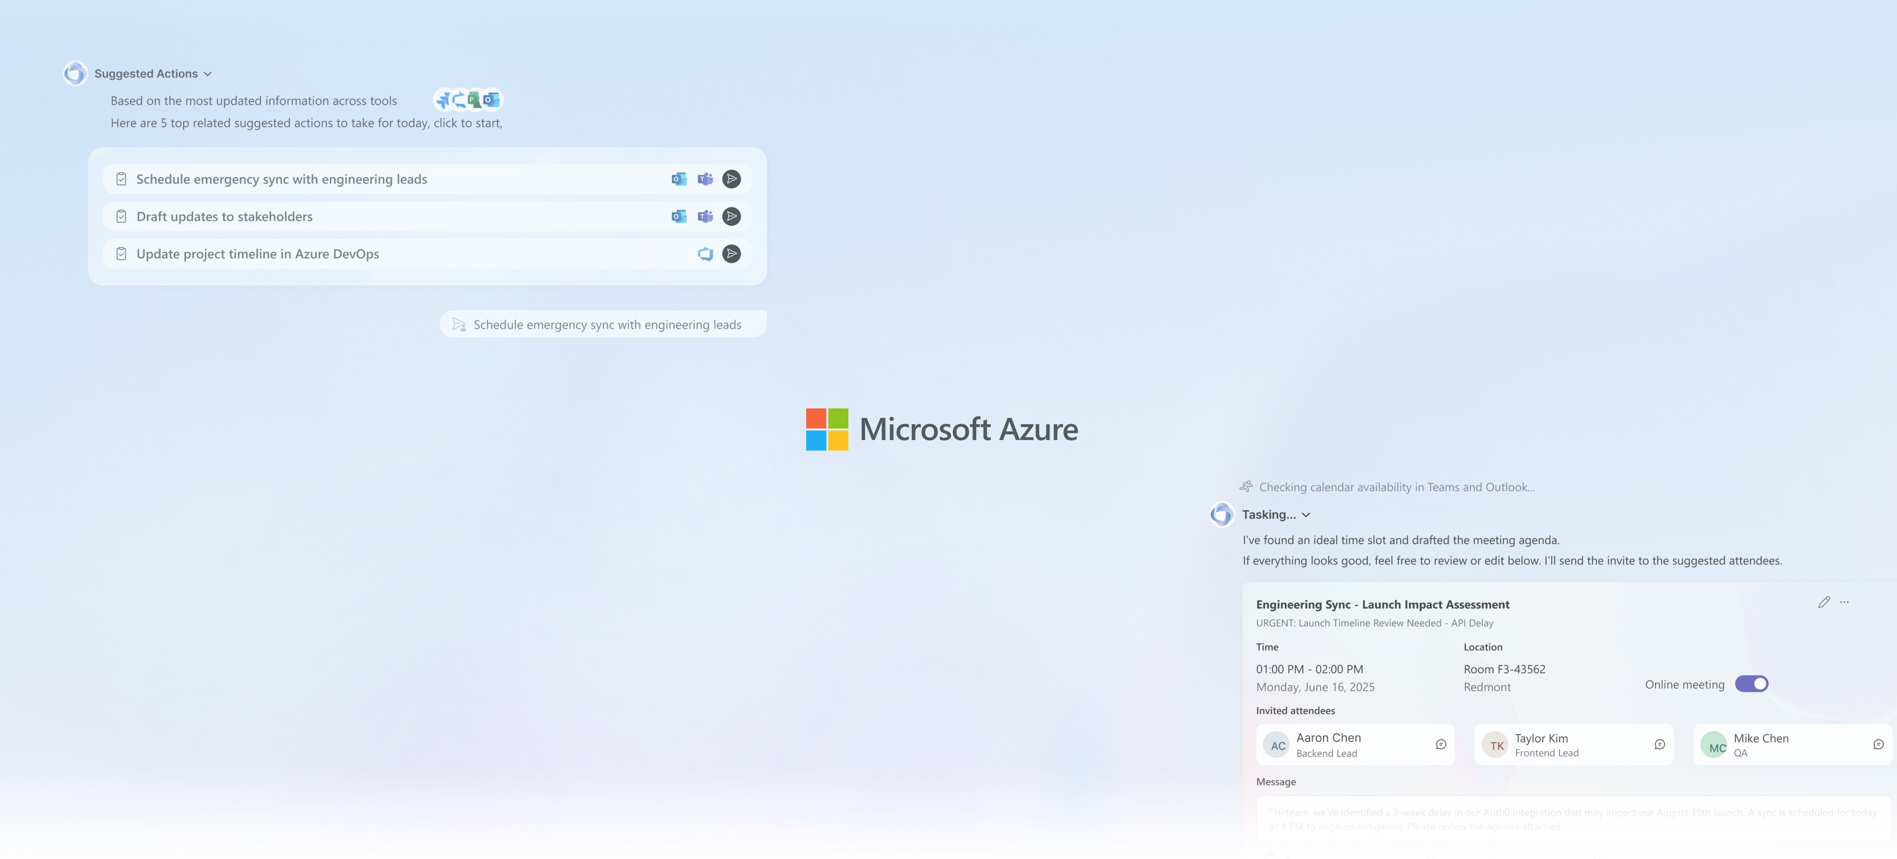Expand the Tasking... chevron
This screenshot has width=1897, height=859.
(x=1306, y=515)
